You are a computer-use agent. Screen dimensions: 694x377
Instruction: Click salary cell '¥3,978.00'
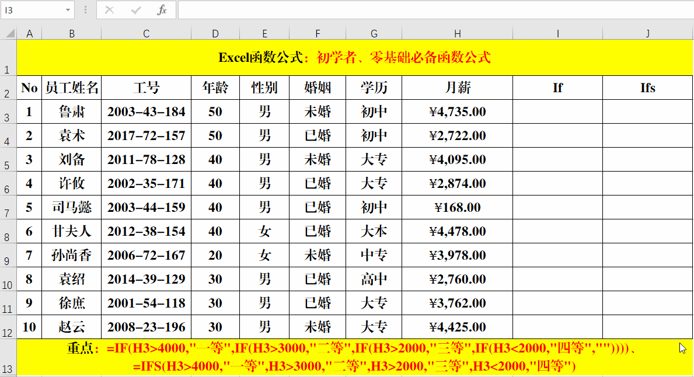(x=457, y=255)
